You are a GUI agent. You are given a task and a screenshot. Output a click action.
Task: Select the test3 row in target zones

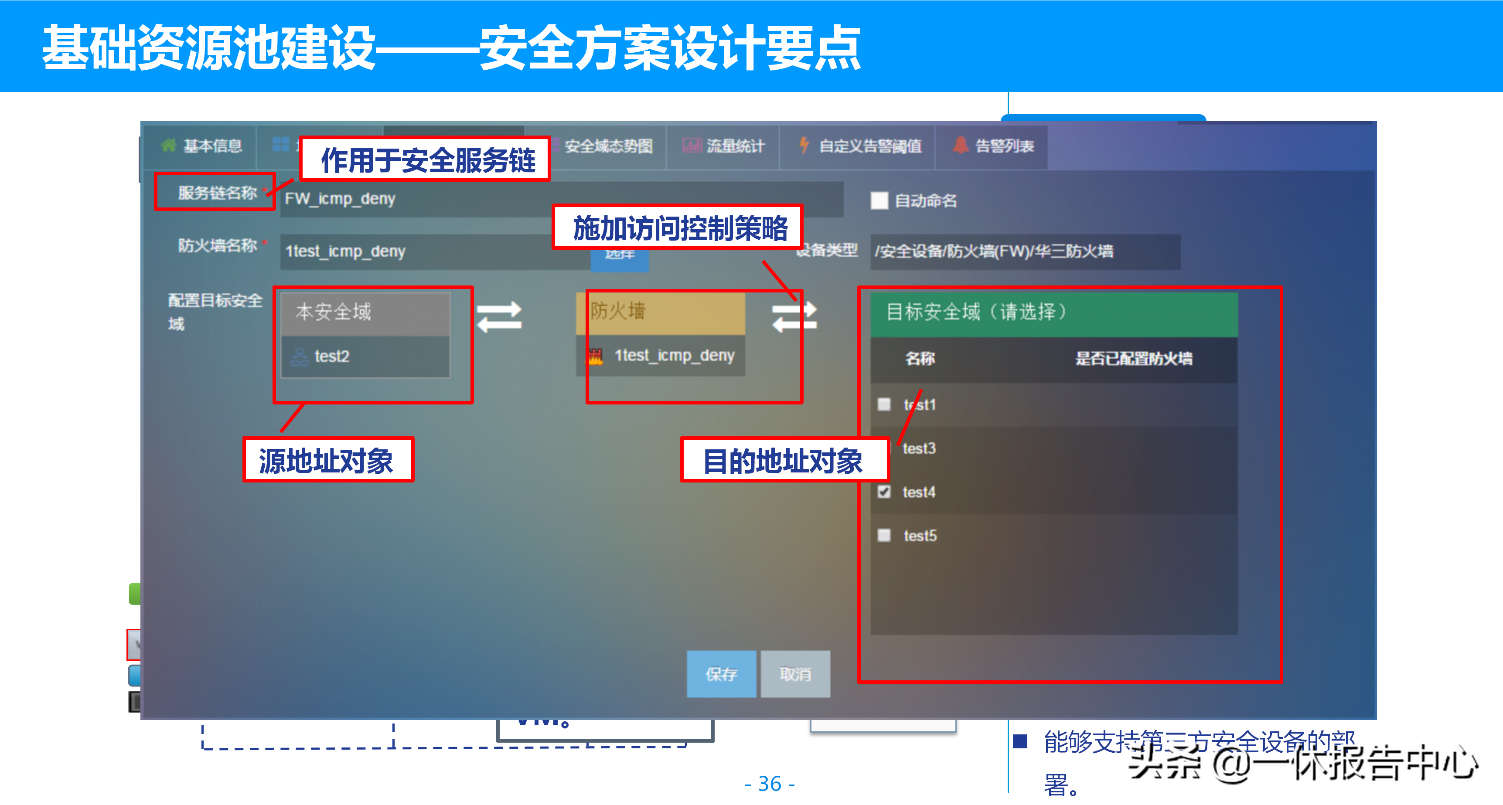point(919,448)
